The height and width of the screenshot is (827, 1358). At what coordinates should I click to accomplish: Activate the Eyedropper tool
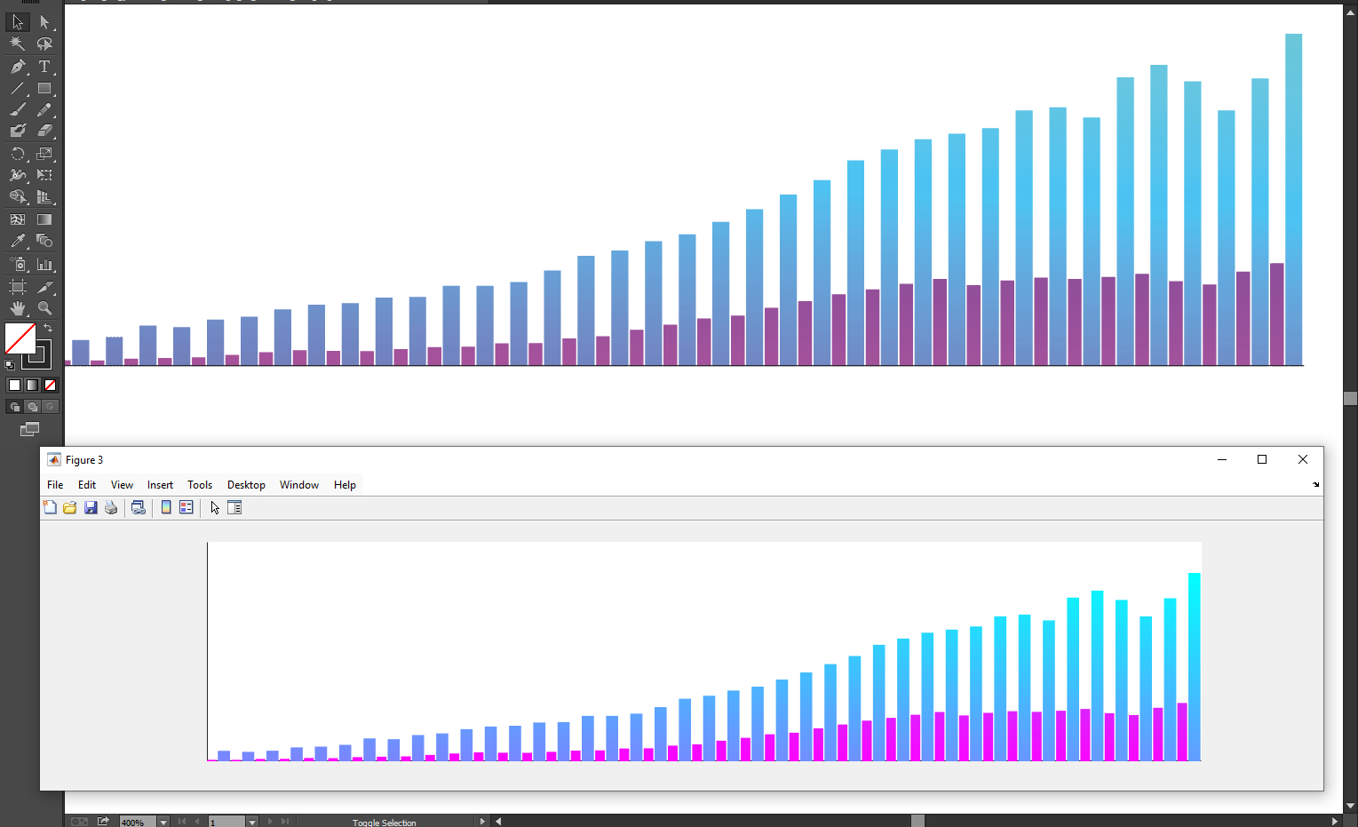[17, 241]
